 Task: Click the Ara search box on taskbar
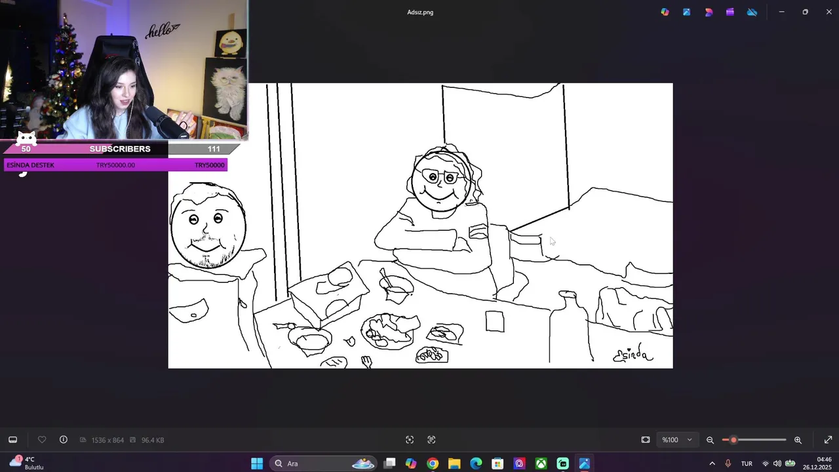tap(323, 463)
